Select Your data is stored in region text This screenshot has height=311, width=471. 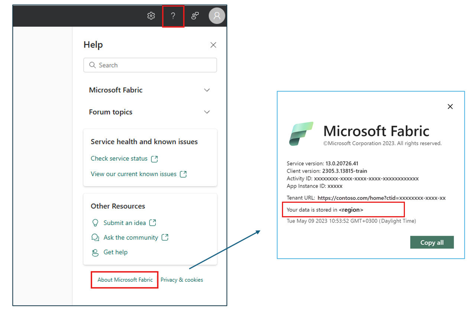tap(325, 210)
